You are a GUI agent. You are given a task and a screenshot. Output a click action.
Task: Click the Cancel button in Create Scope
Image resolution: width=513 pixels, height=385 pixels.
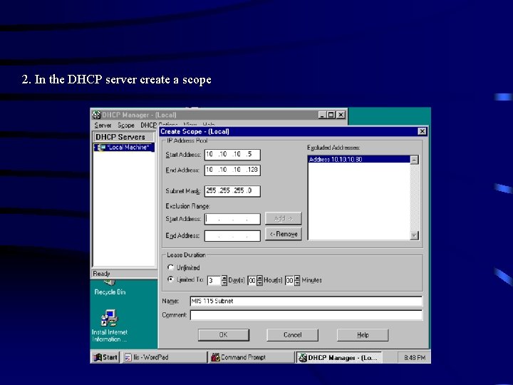point(293,335)
